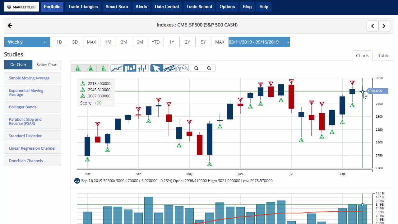Zoom in on the chart
The image size is (398, 224).
tap(196, 68)
